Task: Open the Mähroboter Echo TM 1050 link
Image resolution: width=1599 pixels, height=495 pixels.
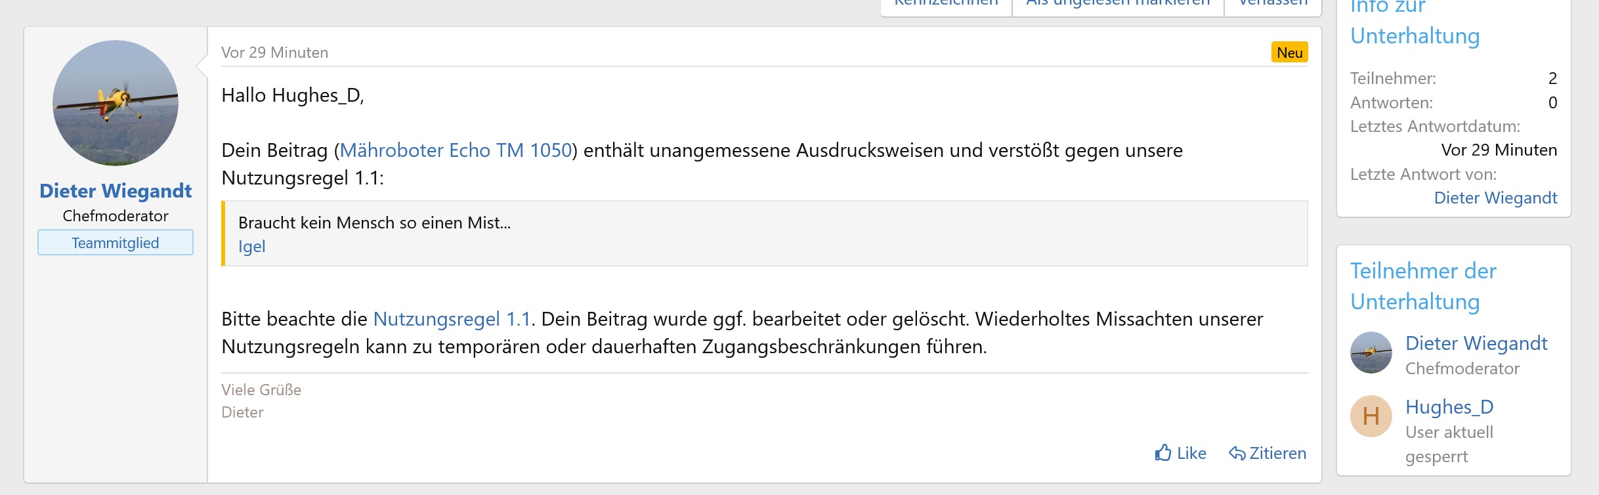Action: [x=456, y=150]
